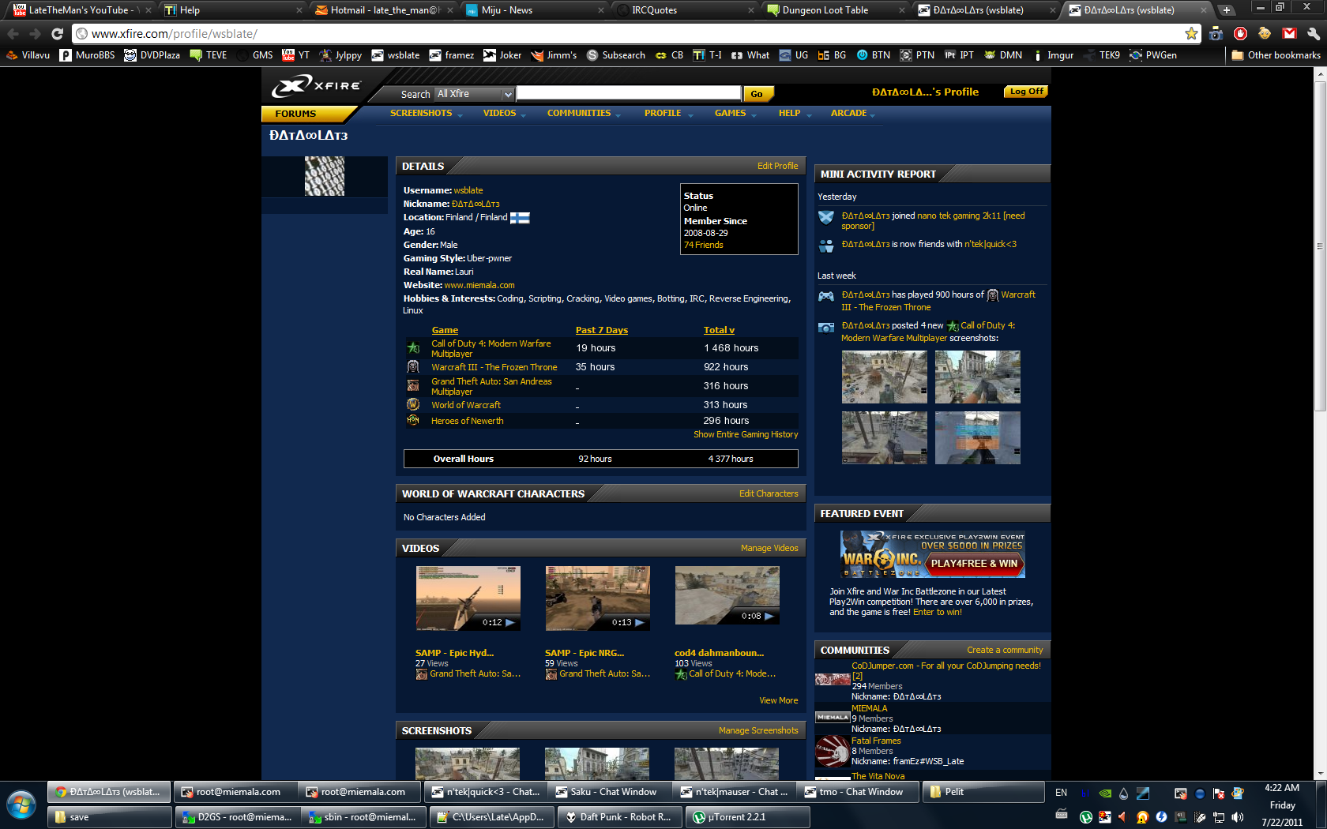
Task: Open the All Xfire search scope dropdown
Action: 475,94
